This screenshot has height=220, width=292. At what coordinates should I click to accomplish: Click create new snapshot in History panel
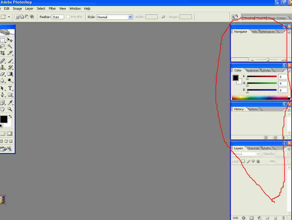pos(275,137)
